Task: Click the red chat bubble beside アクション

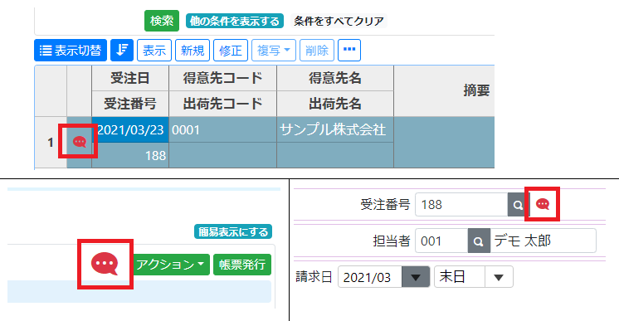Action: pyautogui.click(x=105, y=264)
